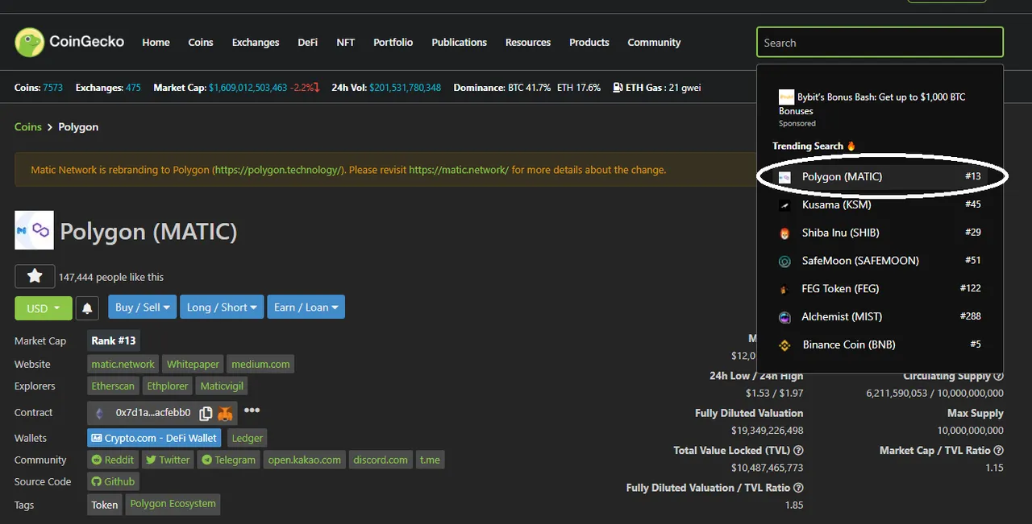The width and height of the screenshot is (1032, 524).
Task: Copy the contract address with copy icon
Action: click(x=206, y=413)
